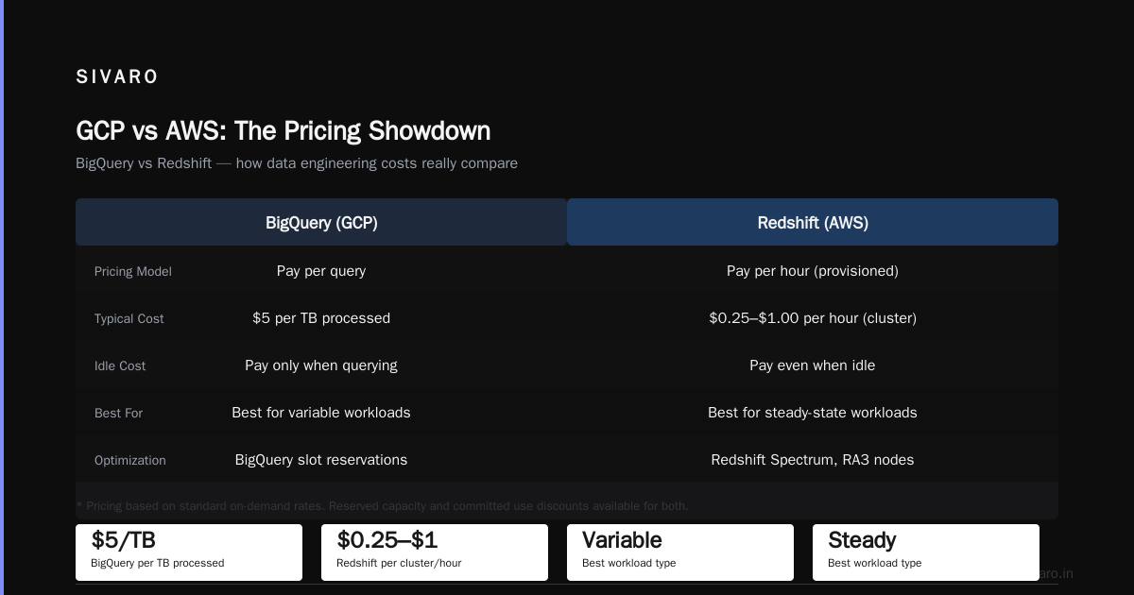Click the BigQuery vs Redshift subtitle line
Image resolution: width=1134 pixels, height=595 pixels.
pyautogui.click(x=297, y=163)
